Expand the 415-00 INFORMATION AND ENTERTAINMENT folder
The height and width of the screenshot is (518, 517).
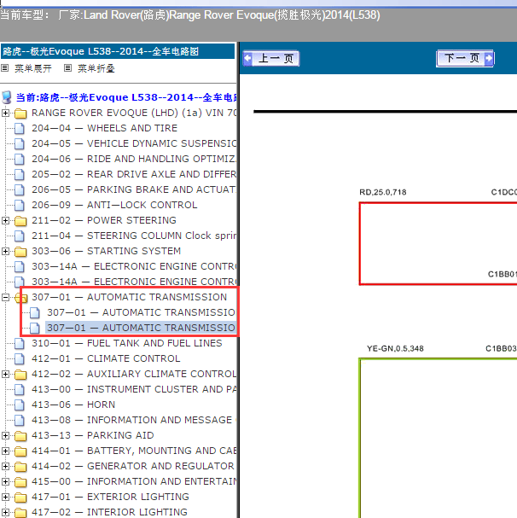click(x=5, y=481)
